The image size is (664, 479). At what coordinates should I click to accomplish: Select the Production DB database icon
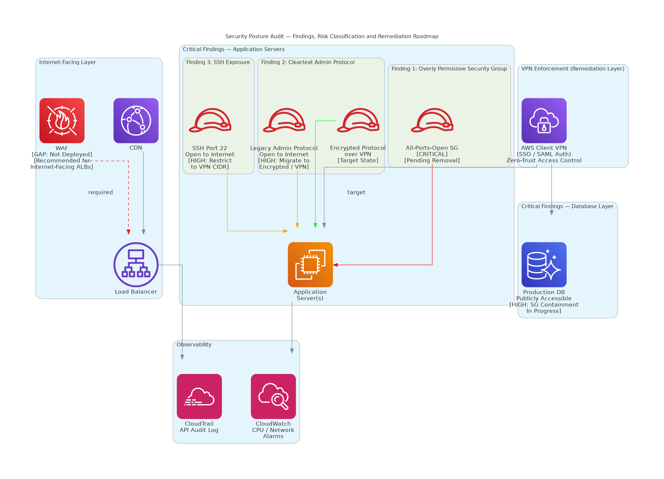544,265
